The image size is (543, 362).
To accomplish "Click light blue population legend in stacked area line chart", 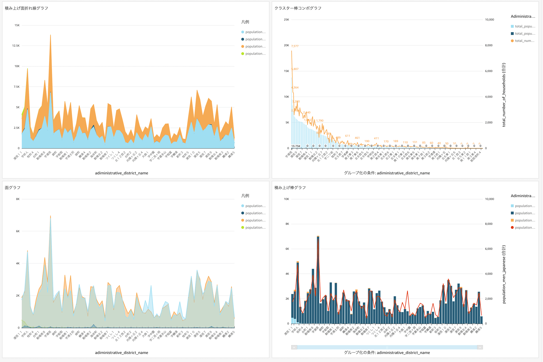I will [253, 32].
